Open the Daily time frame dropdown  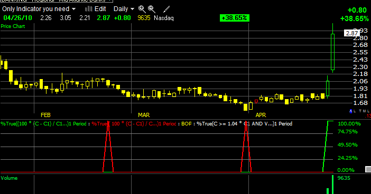click(x=124, y=9)
